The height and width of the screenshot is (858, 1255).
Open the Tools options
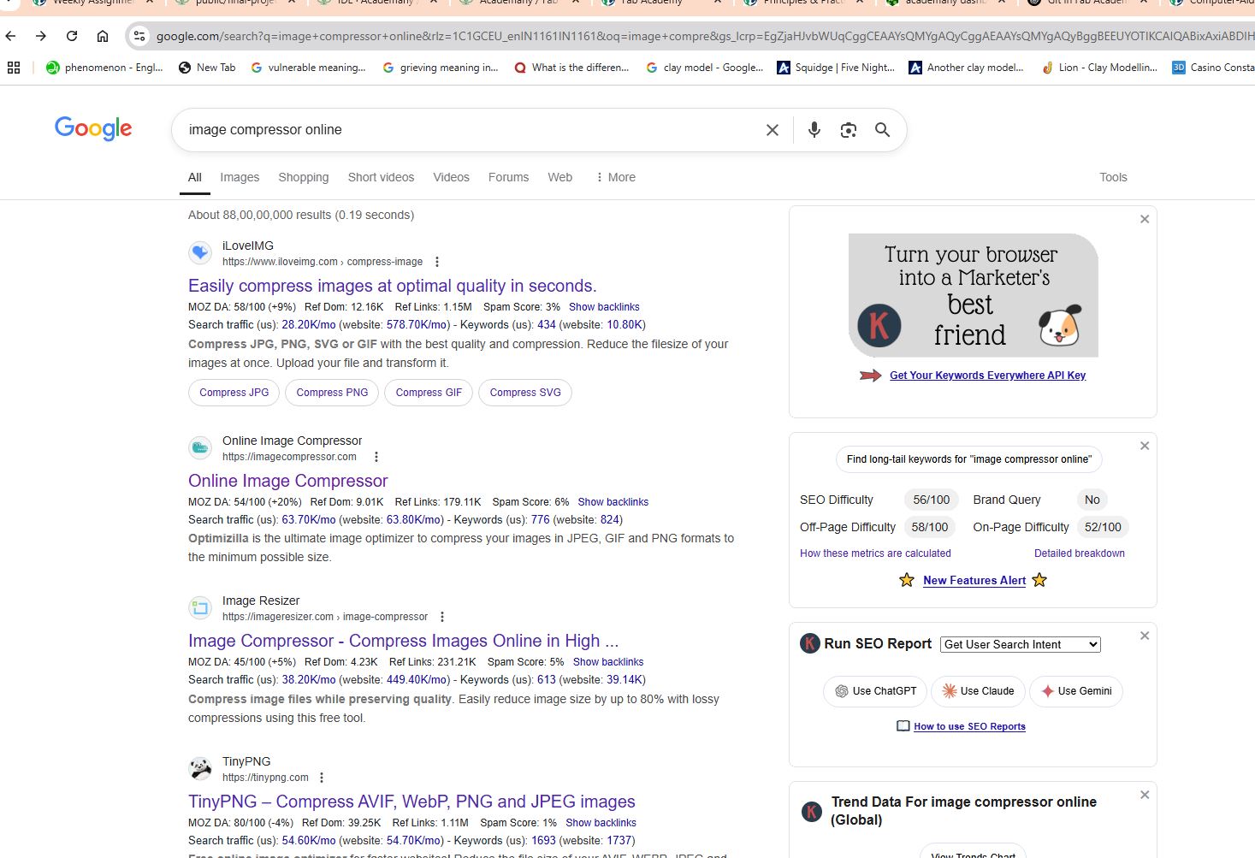pyautogui.click(x=1113, y=177)
